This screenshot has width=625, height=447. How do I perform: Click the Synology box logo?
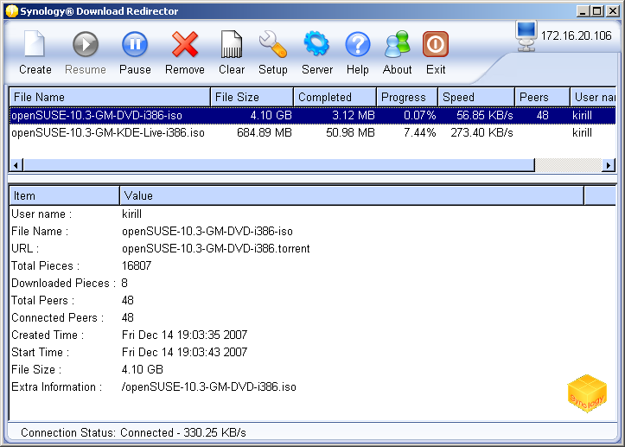point(587,393)
